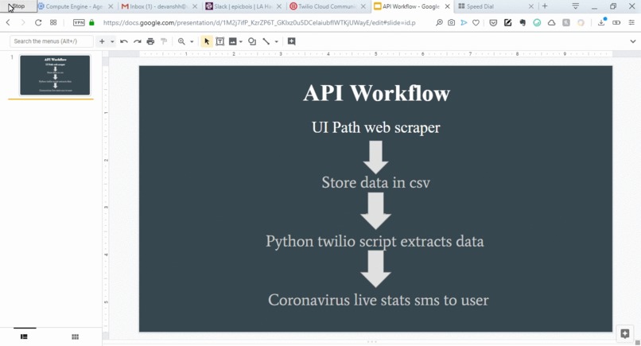Viewport: 641px width, 346px height.
Task: Select the UI Path web scraper text
Action: (x=375, y=127)
